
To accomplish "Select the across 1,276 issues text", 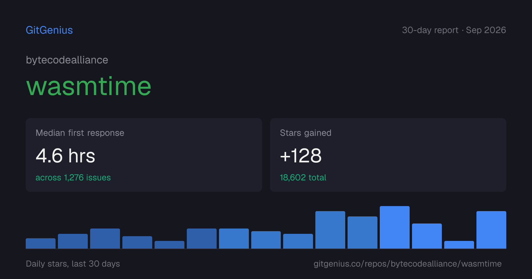I will [x=73, y=177].
